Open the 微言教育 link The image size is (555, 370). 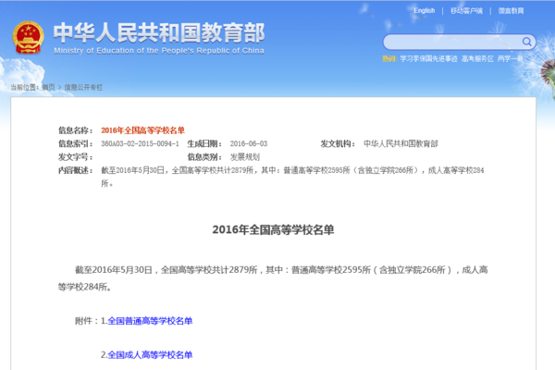point(511,10)
